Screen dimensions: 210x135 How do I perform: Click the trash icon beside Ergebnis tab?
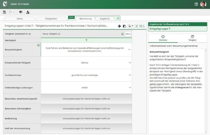[x=118, y=19]
